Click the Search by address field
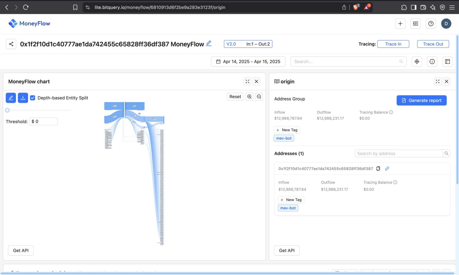The height and width of the screenshot is (275, 459). coord(399,153)
